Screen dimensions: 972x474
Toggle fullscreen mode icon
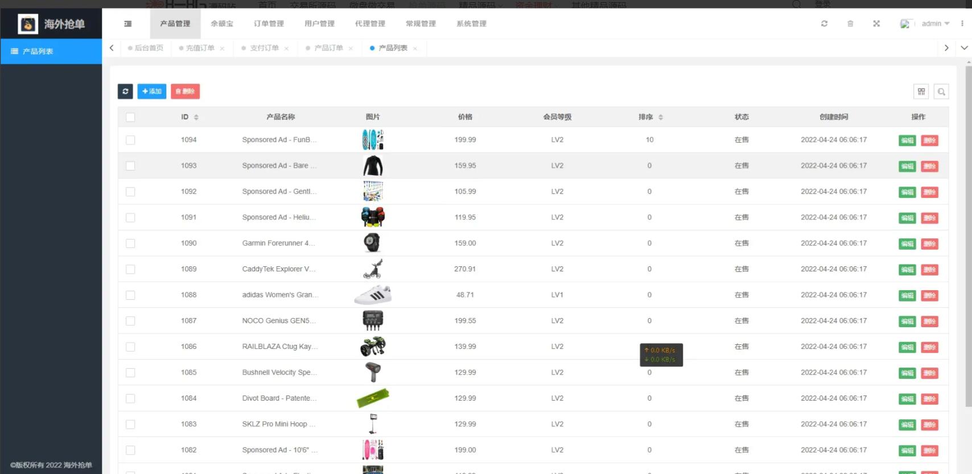point(876,24)
